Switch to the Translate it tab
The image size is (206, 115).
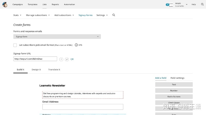click(x=54, y=69)
